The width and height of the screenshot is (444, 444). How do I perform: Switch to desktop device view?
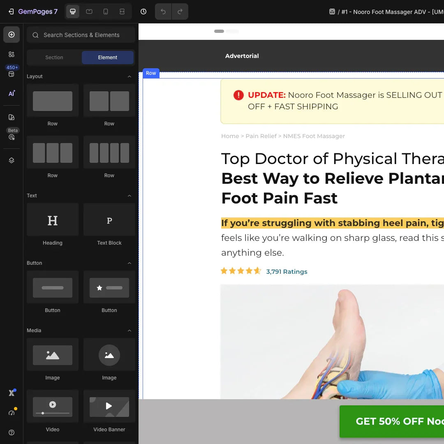(73, 12)
